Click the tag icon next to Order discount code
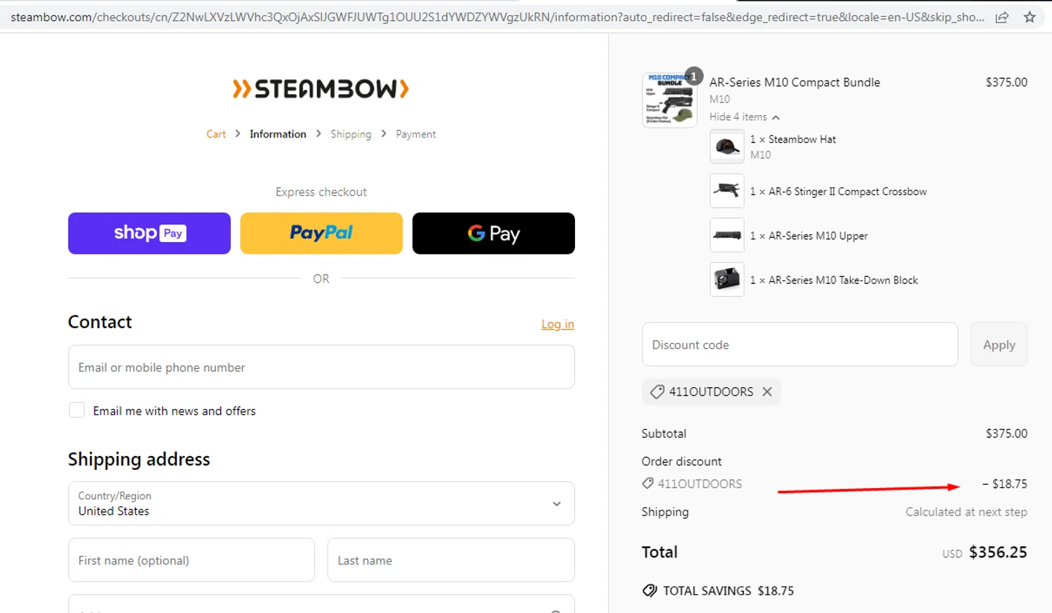 [x=648, y=483]
